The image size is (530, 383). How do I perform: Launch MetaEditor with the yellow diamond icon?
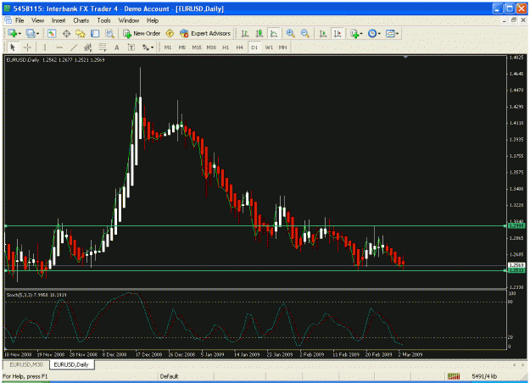pos(170,33)
